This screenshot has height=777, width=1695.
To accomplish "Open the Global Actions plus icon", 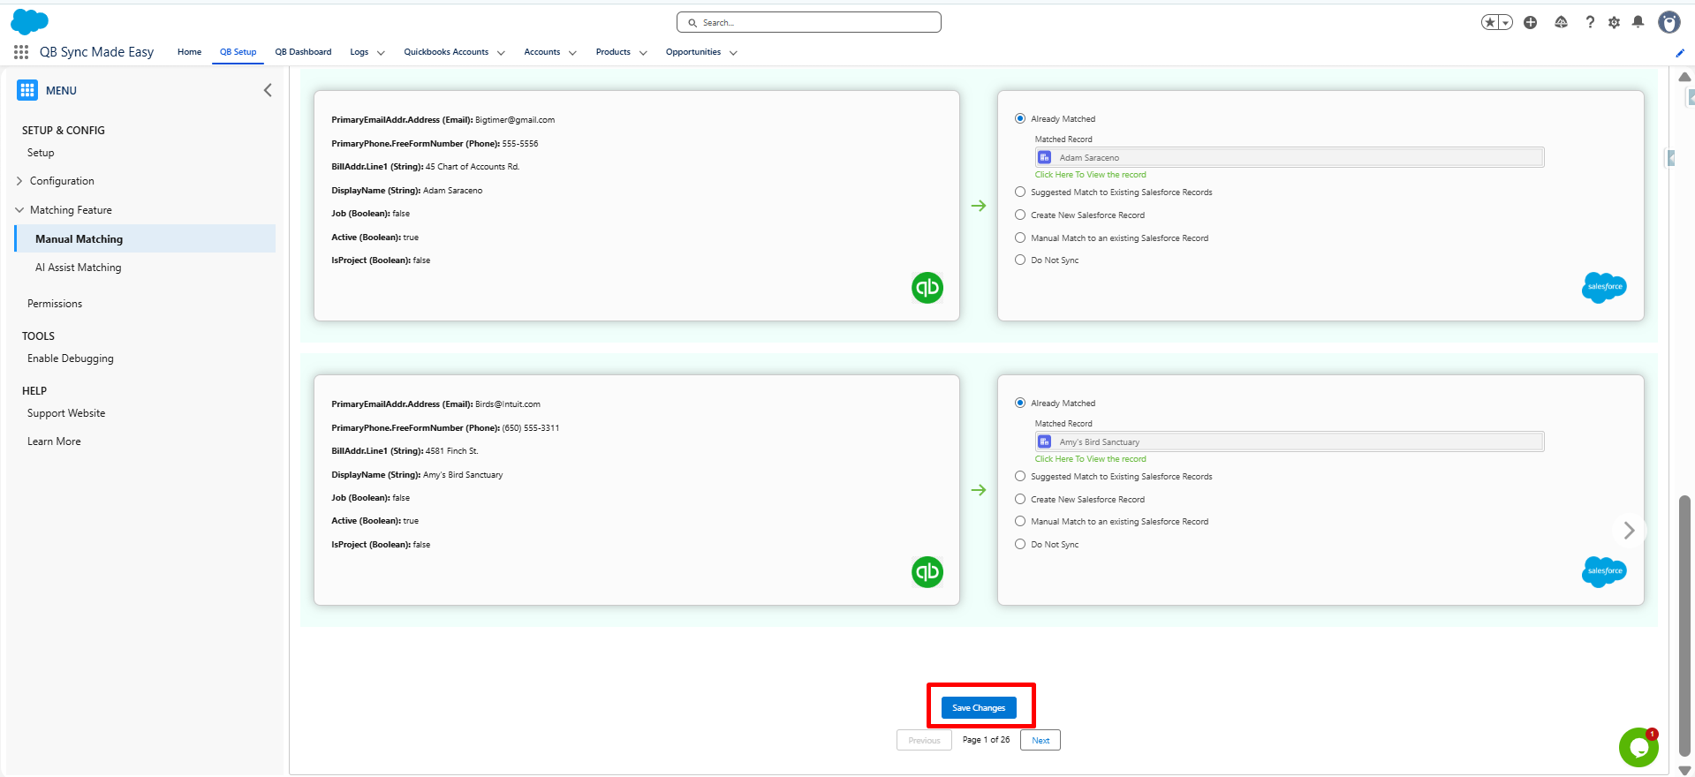I will (x=1531, y=22).
